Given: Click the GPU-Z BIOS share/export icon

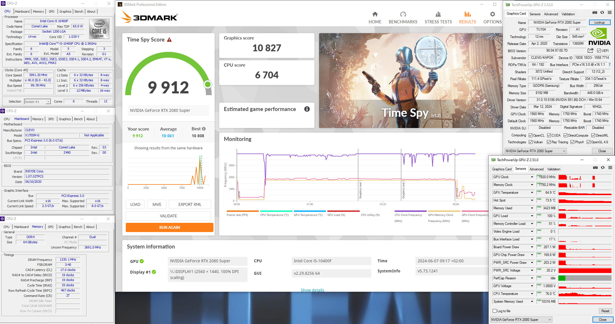Looking at the screenshot, I should pos(590,50).
